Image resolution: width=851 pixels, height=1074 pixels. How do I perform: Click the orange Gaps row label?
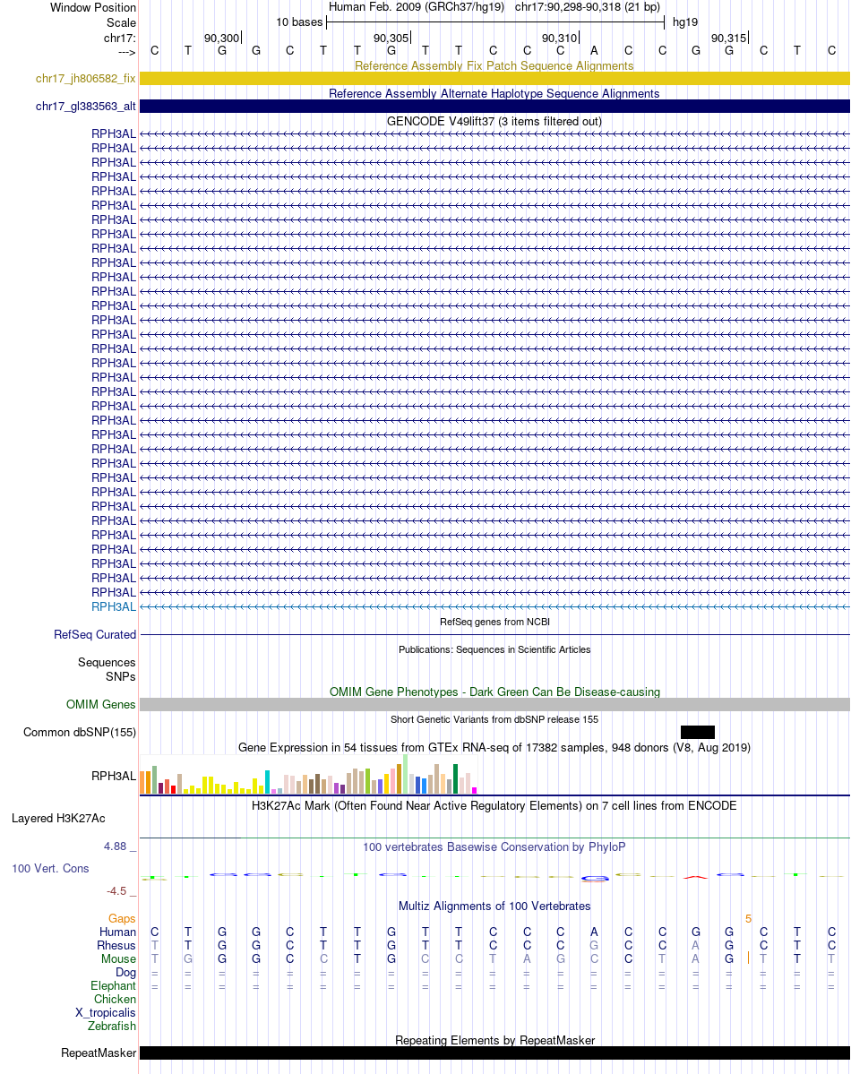pos(122,918)
